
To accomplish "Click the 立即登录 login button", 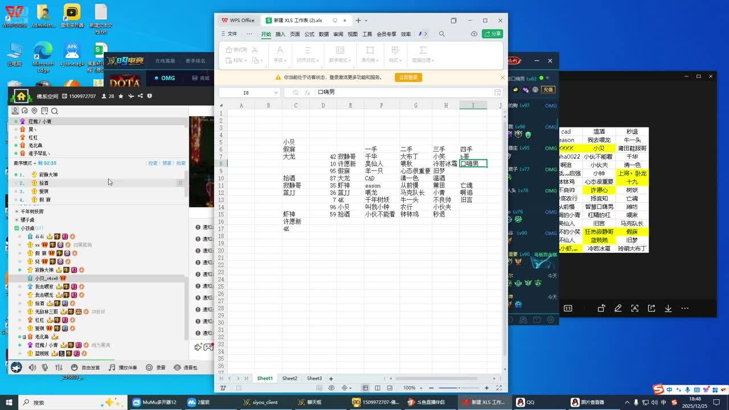I will point(408,77).
